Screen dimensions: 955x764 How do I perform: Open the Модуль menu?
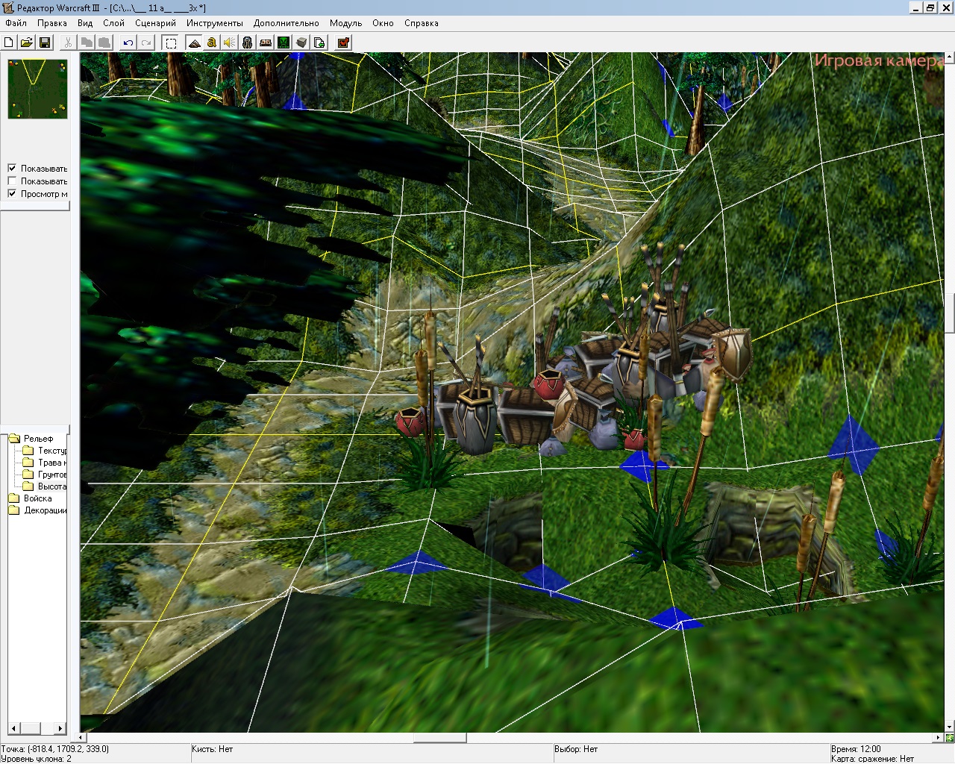click(346, 23)
